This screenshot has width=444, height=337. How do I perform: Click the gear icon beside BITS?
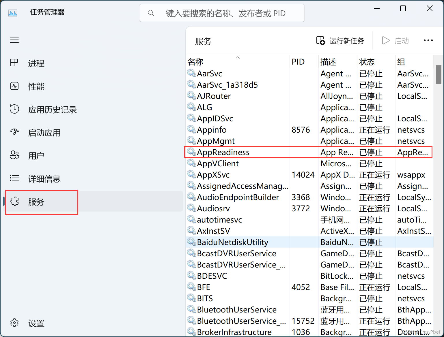[192, 298]
